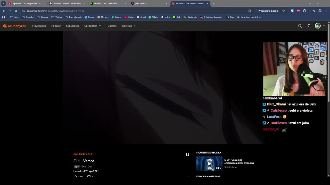Click Raition_w username in chat
Viewport: 330px width, 185px height.
tap(271, 129)
